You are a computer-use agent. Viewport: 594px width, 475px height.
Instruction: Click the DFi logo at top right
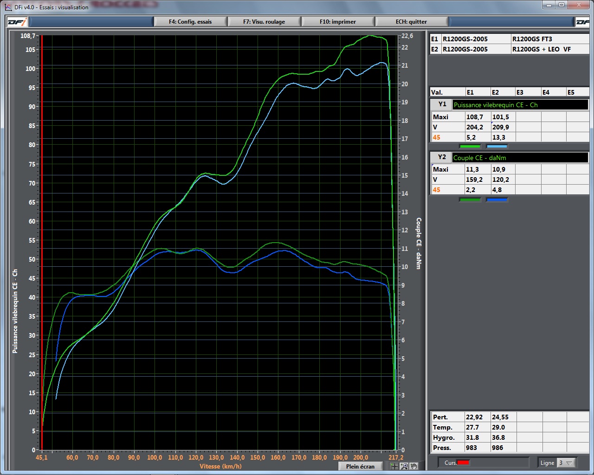pyautogui.click(x=582, y=22)
